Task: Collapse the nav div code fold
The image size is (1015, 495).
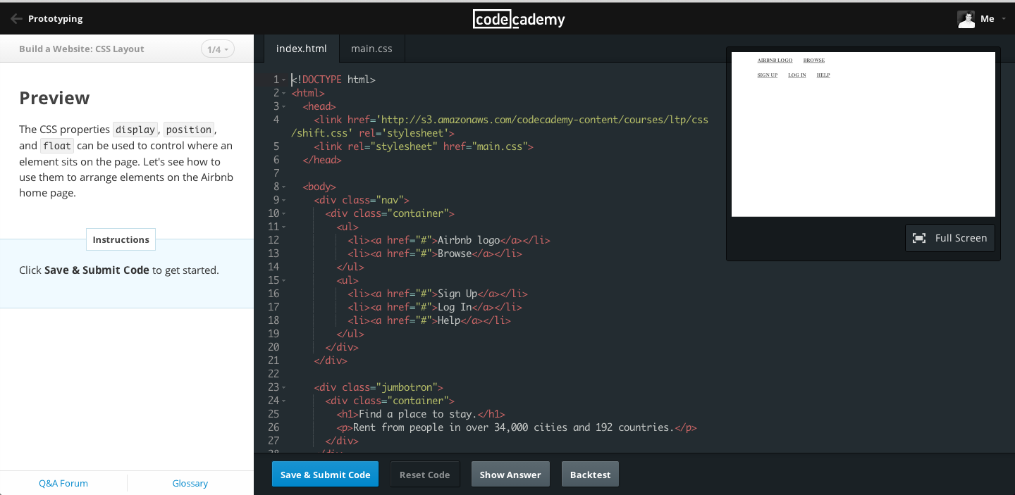Action: click(283, 200)
